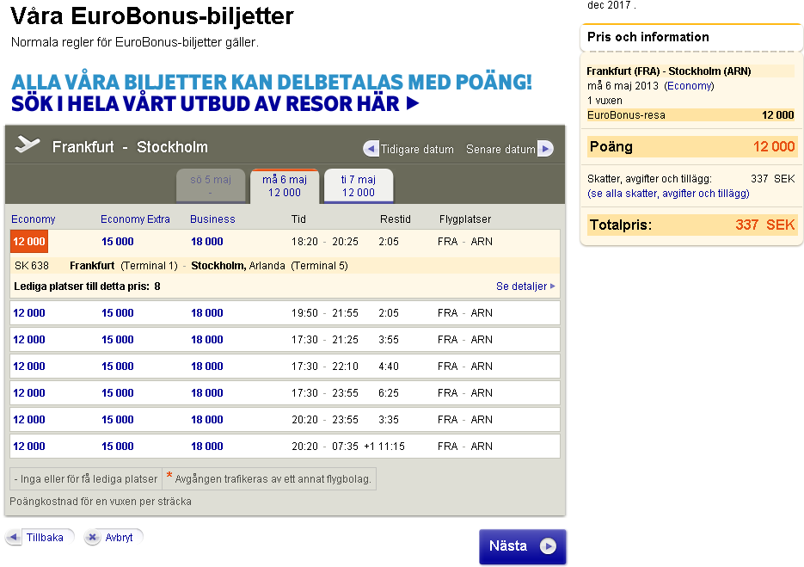Viewport: 804px width, 567px height.
Task: Choose Business 18 000 on 19:50 flight
Action: coord(207,313)
